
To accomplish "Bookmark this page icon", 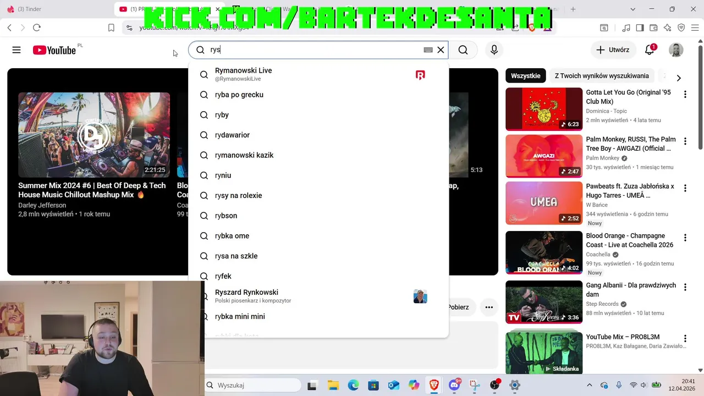I will [111, 28].
